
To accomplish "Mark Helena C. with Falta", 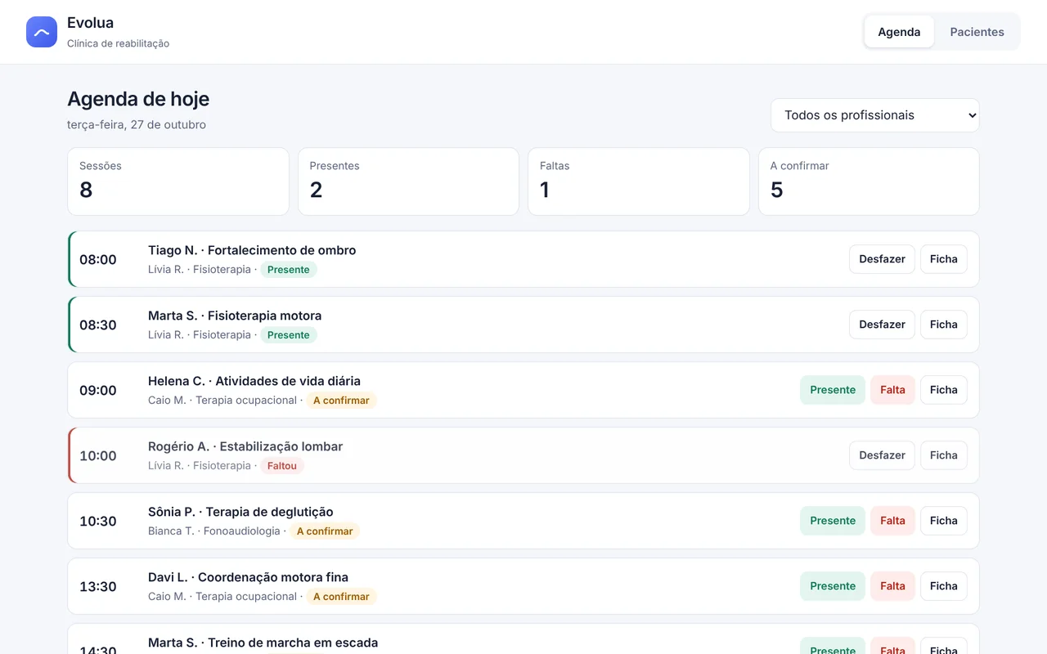I will [x=892, y=390].
